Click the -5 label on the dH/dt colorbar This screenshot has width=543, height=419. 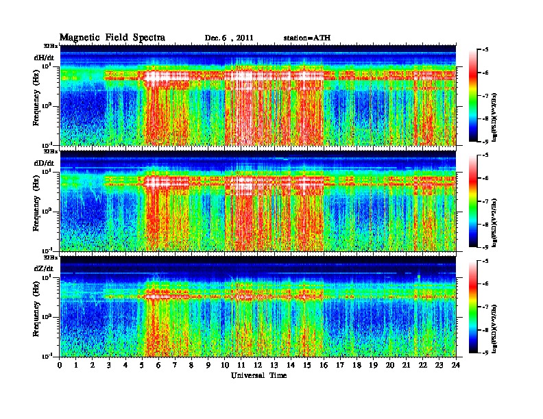pos(486,49)
